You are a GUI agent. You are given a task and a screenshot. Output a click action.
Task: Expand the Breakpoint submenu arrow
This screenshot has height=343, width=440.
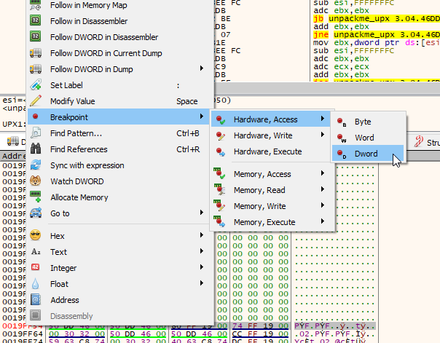[x=202, y=117]
